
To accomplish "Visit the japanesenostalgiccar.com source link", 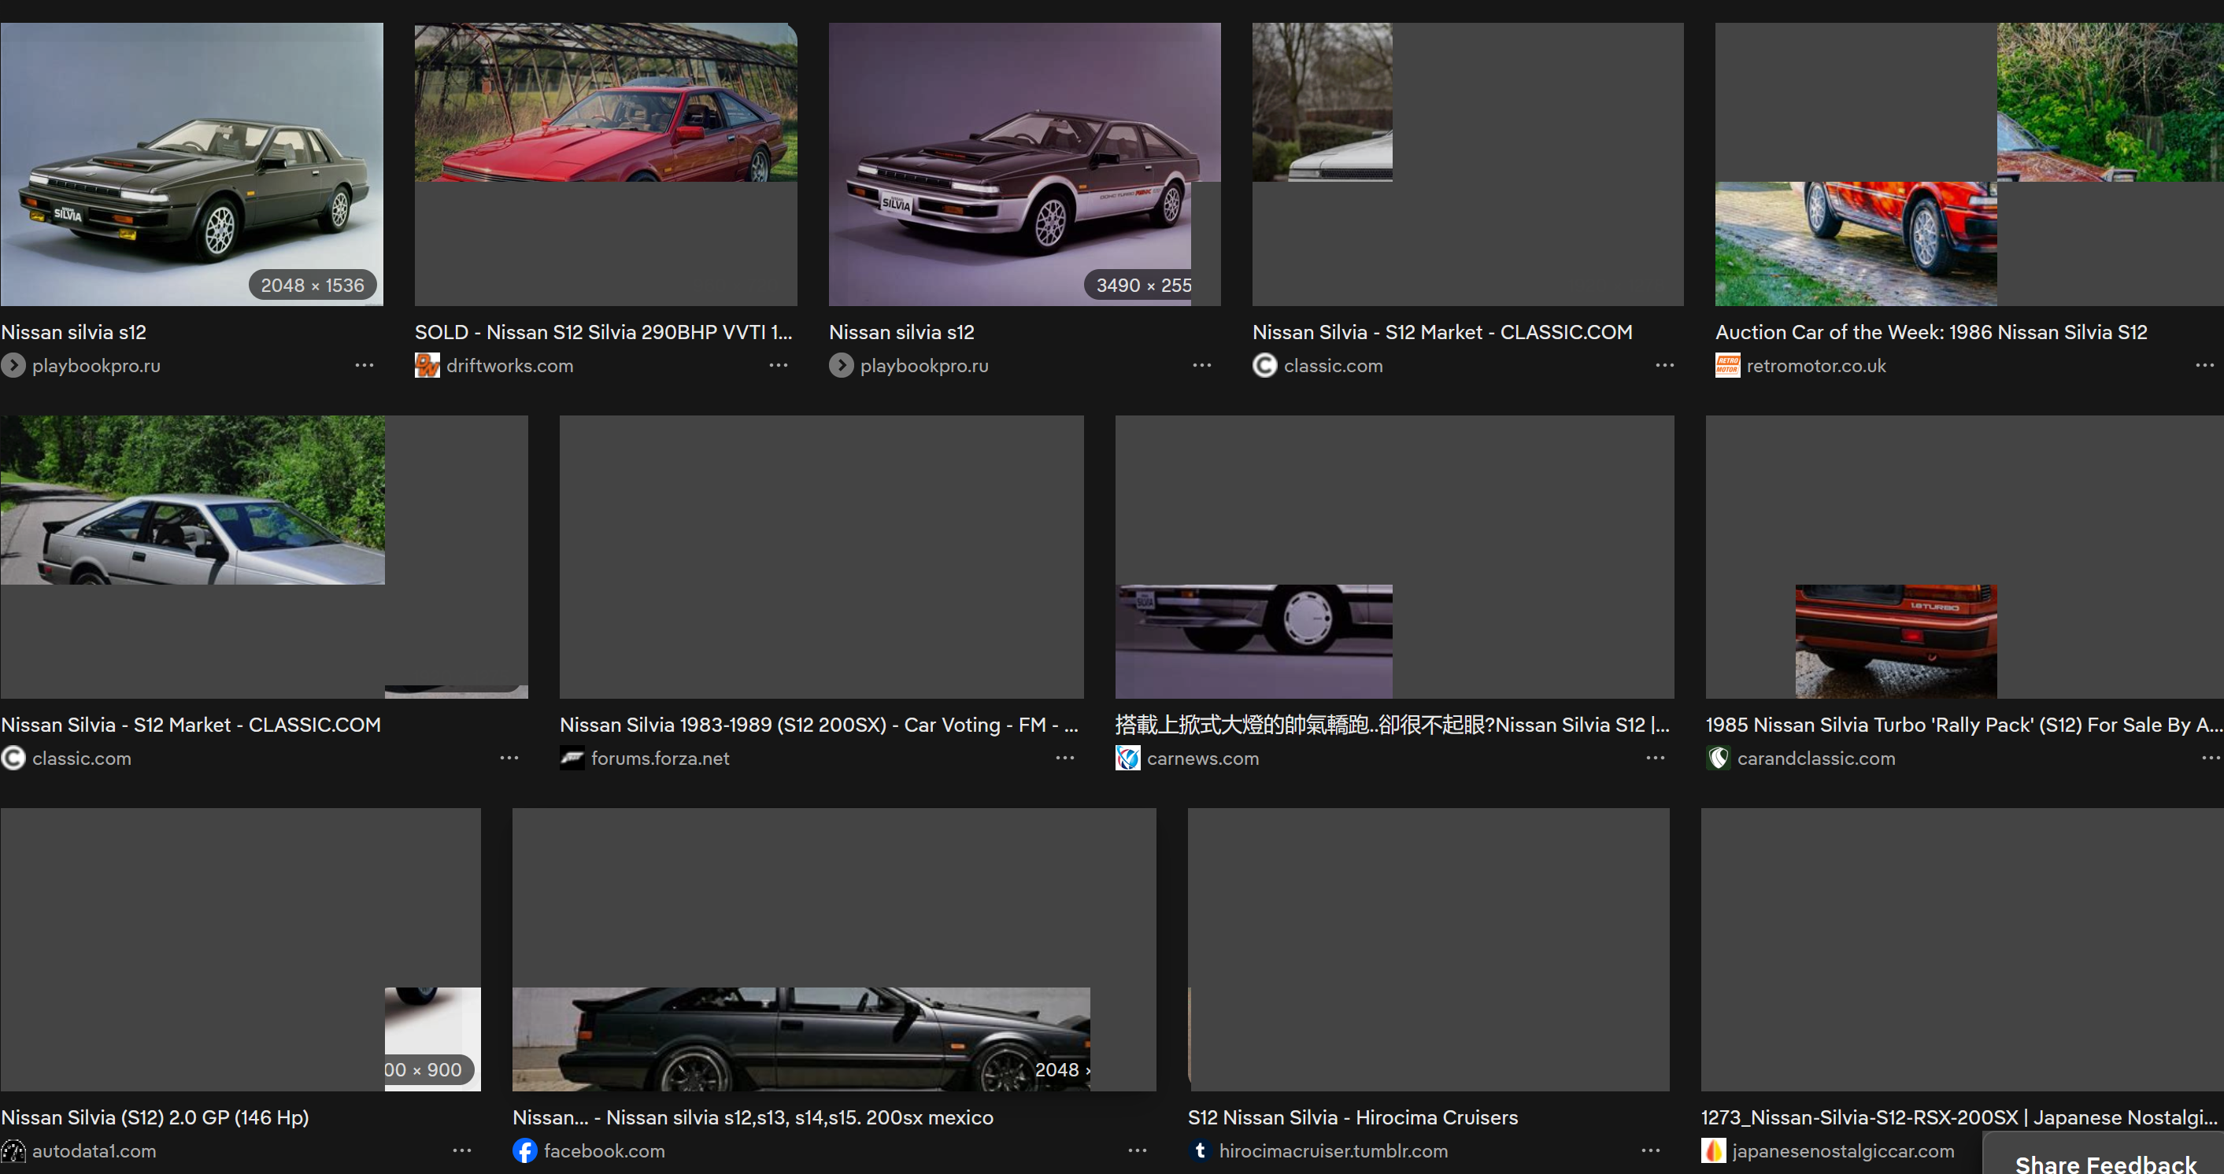I will coord(1842,1151).
